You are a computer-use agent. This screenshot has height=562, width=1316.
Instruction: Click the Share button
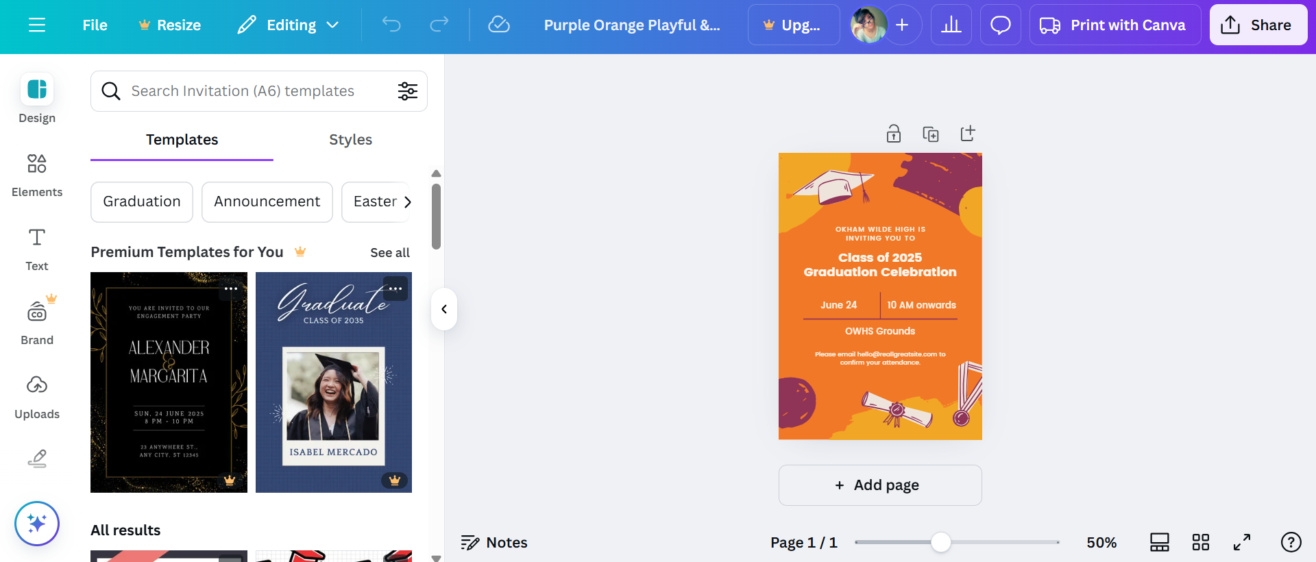(1258, 25)
